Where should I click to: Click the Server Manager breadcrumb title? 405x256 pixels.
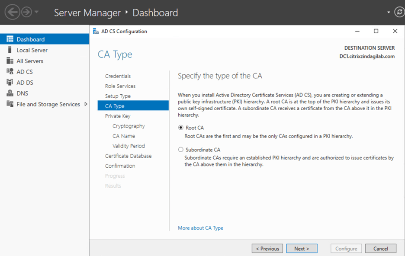click(x=87, y=13)
